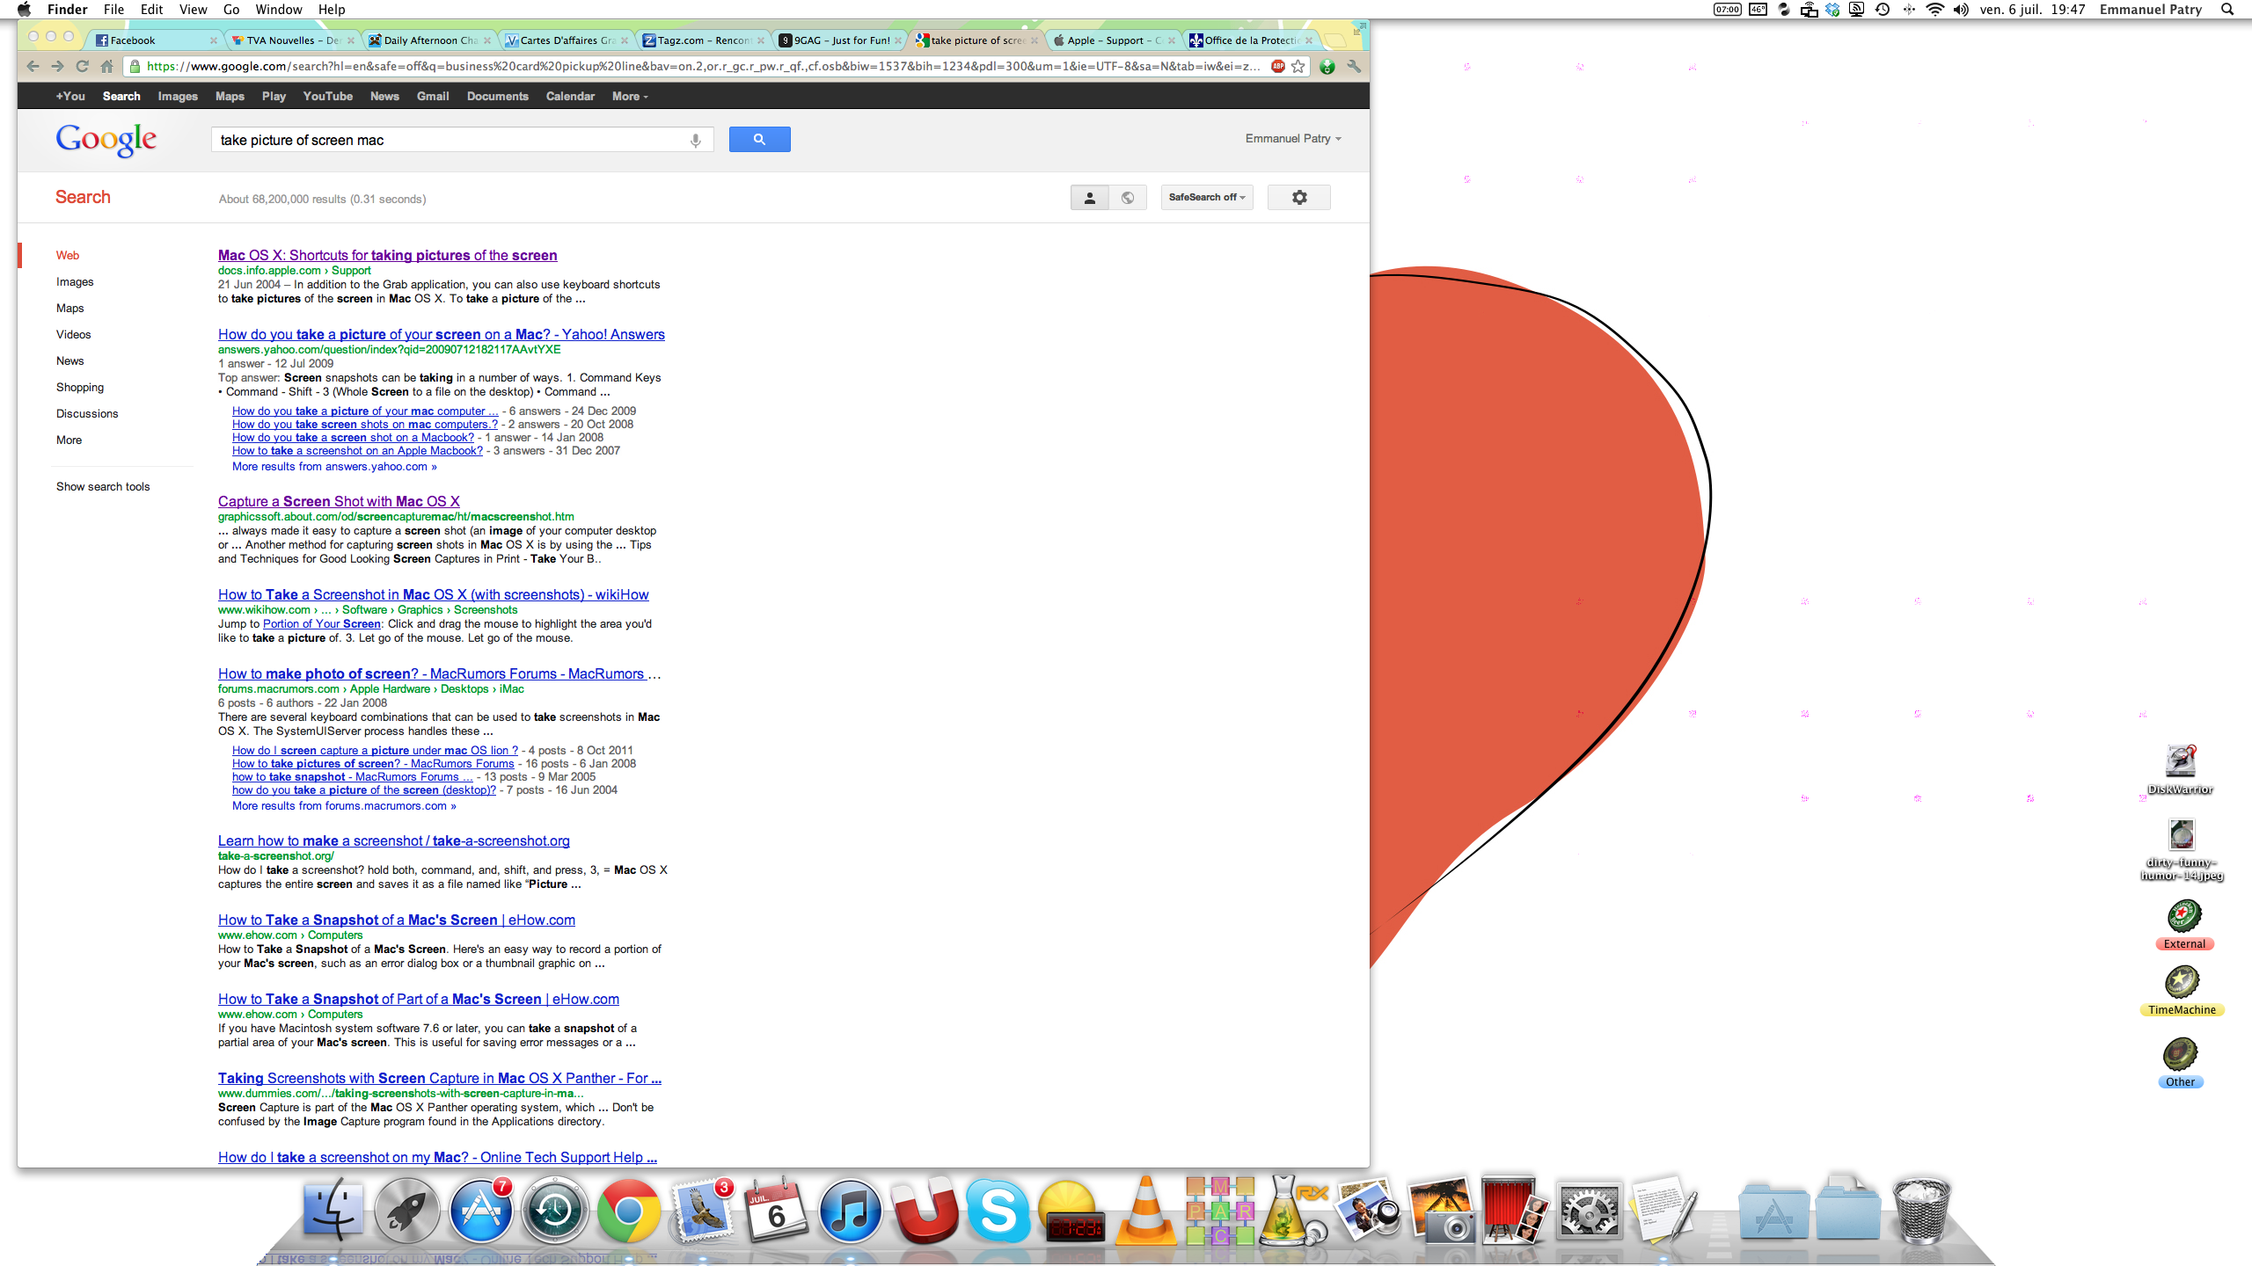
Task: Click the AdBlock extension icon
Action: tap(1278, 66)
